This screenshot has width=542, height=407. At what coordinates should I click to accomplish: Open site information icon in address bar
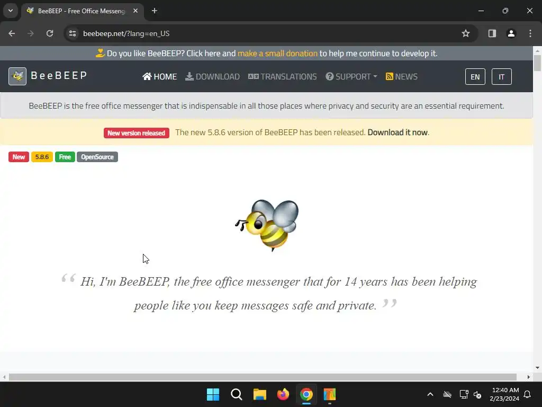(73, 33)
